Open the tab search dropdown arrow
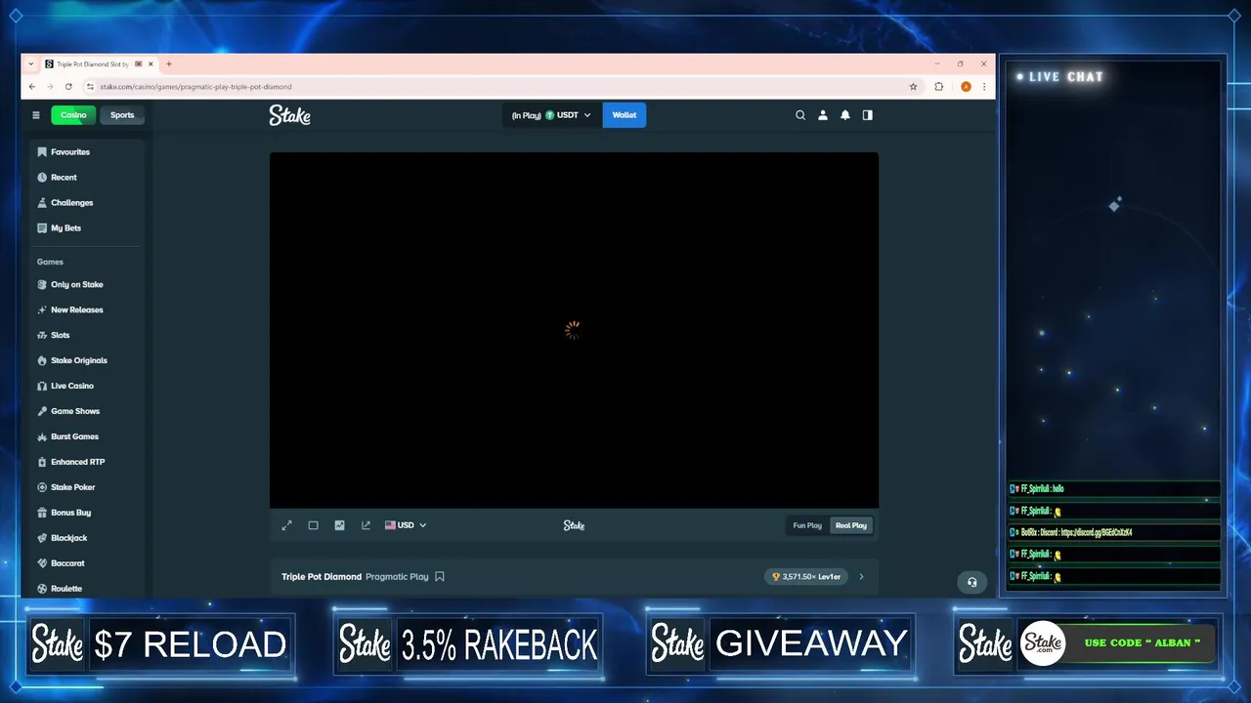The height and width of the screenshot is (703, 1251). (30, 64)
